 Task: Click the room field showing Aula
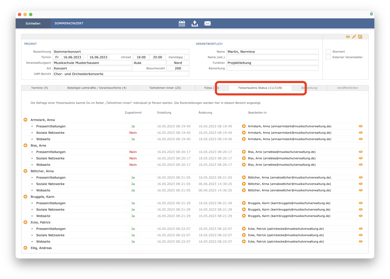coord(149,63)
